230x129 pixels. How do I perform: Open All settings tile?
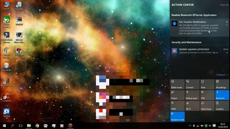pos(222,84)
